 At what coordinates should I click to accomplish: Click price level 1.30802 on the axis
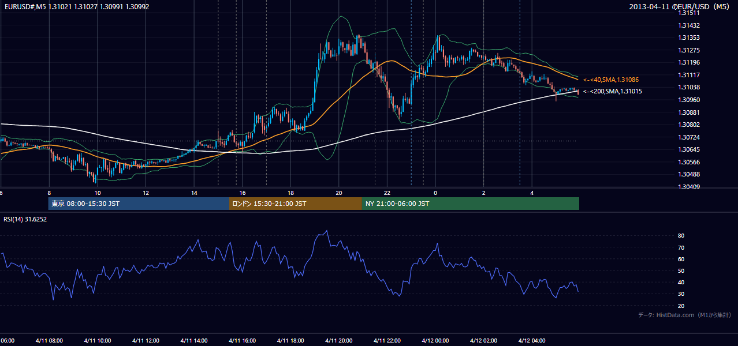[689, 125]
